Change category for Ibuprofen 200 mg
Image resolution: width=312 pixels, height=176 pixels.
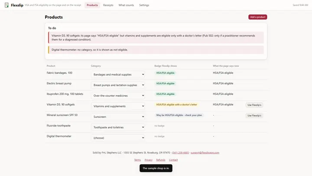point(118,96)
